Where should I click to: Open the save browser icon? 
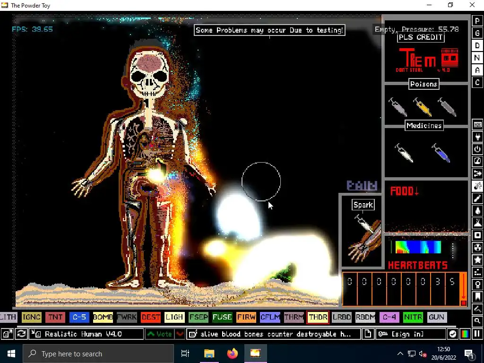pos(7,334)
